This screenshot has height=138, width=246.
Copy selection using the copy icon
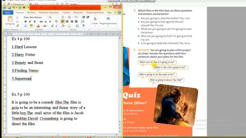17,21
